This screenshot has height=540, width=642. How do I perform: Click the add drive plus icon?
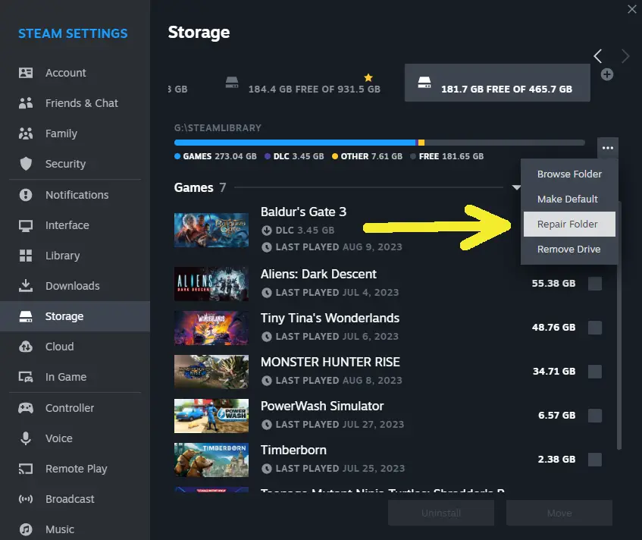[x=607, y=74]
